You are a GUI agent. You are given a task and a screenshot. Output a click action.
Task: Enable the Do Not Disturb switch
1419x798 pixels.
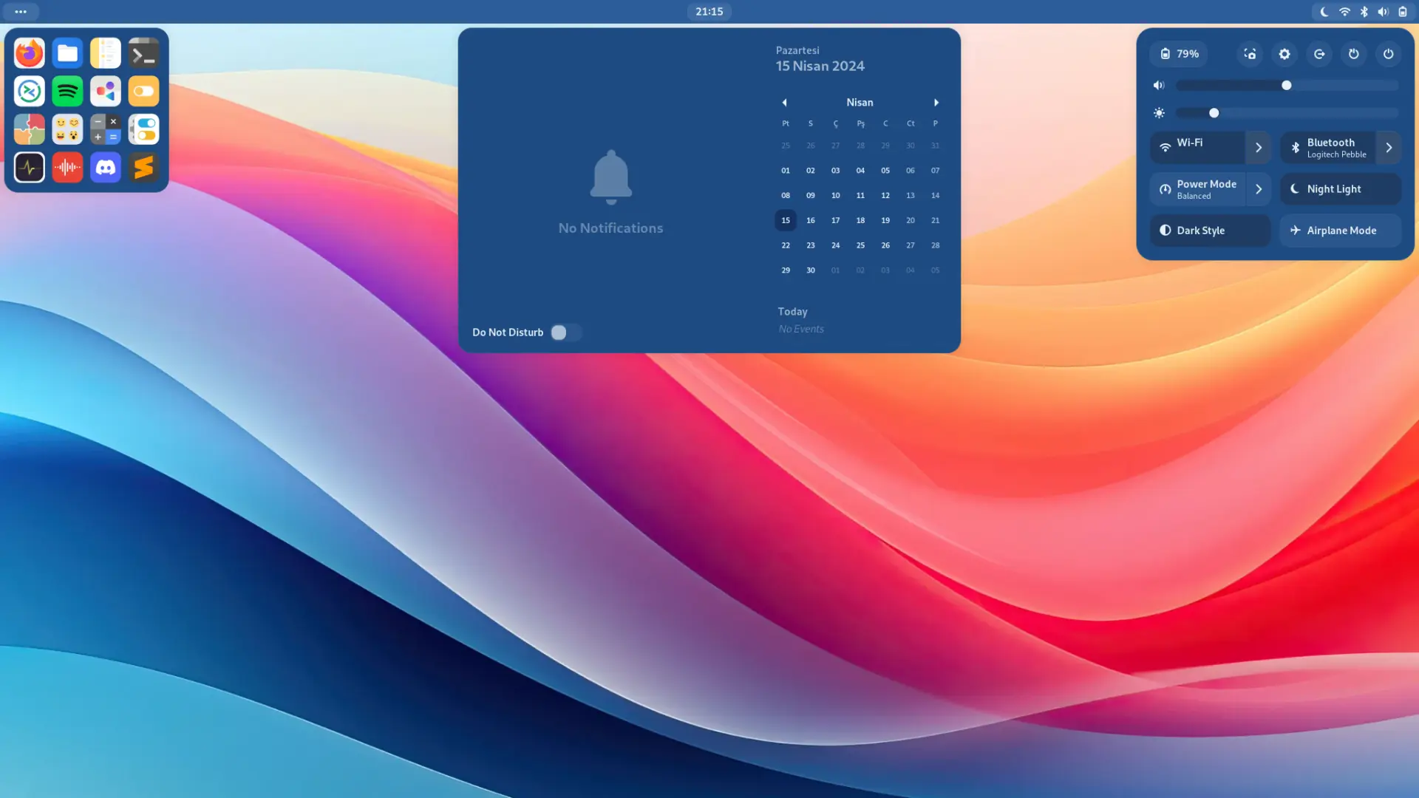tap(566, 332)
